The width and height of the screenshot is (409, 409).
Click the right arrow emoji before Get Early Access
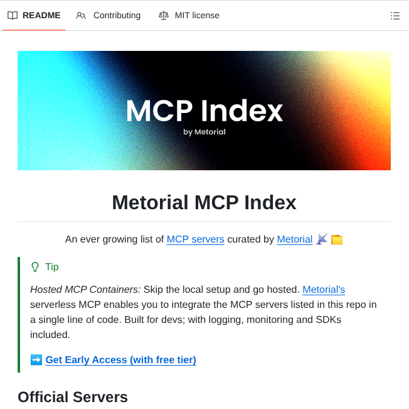tap(36, 359)
